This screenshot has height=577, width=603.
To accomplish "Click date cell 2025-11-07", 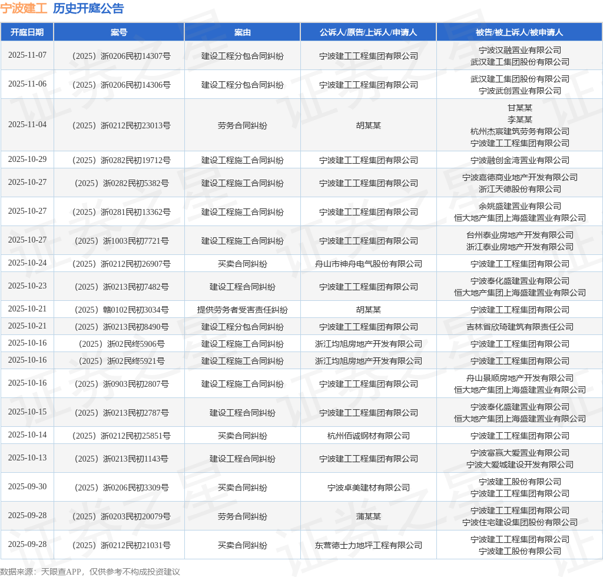I will coord(27,55).
